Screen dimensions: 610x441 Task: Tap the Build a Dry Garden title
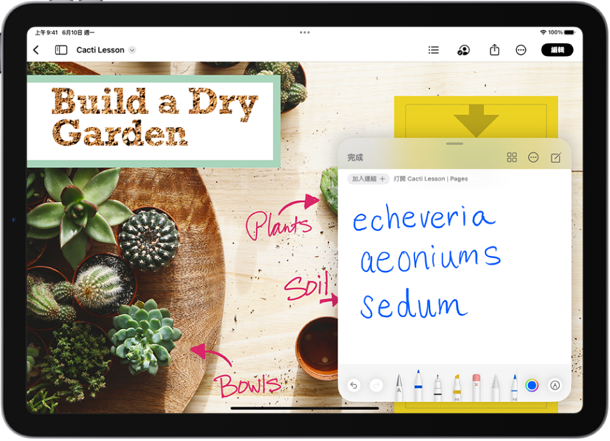(x=154, y=117)
